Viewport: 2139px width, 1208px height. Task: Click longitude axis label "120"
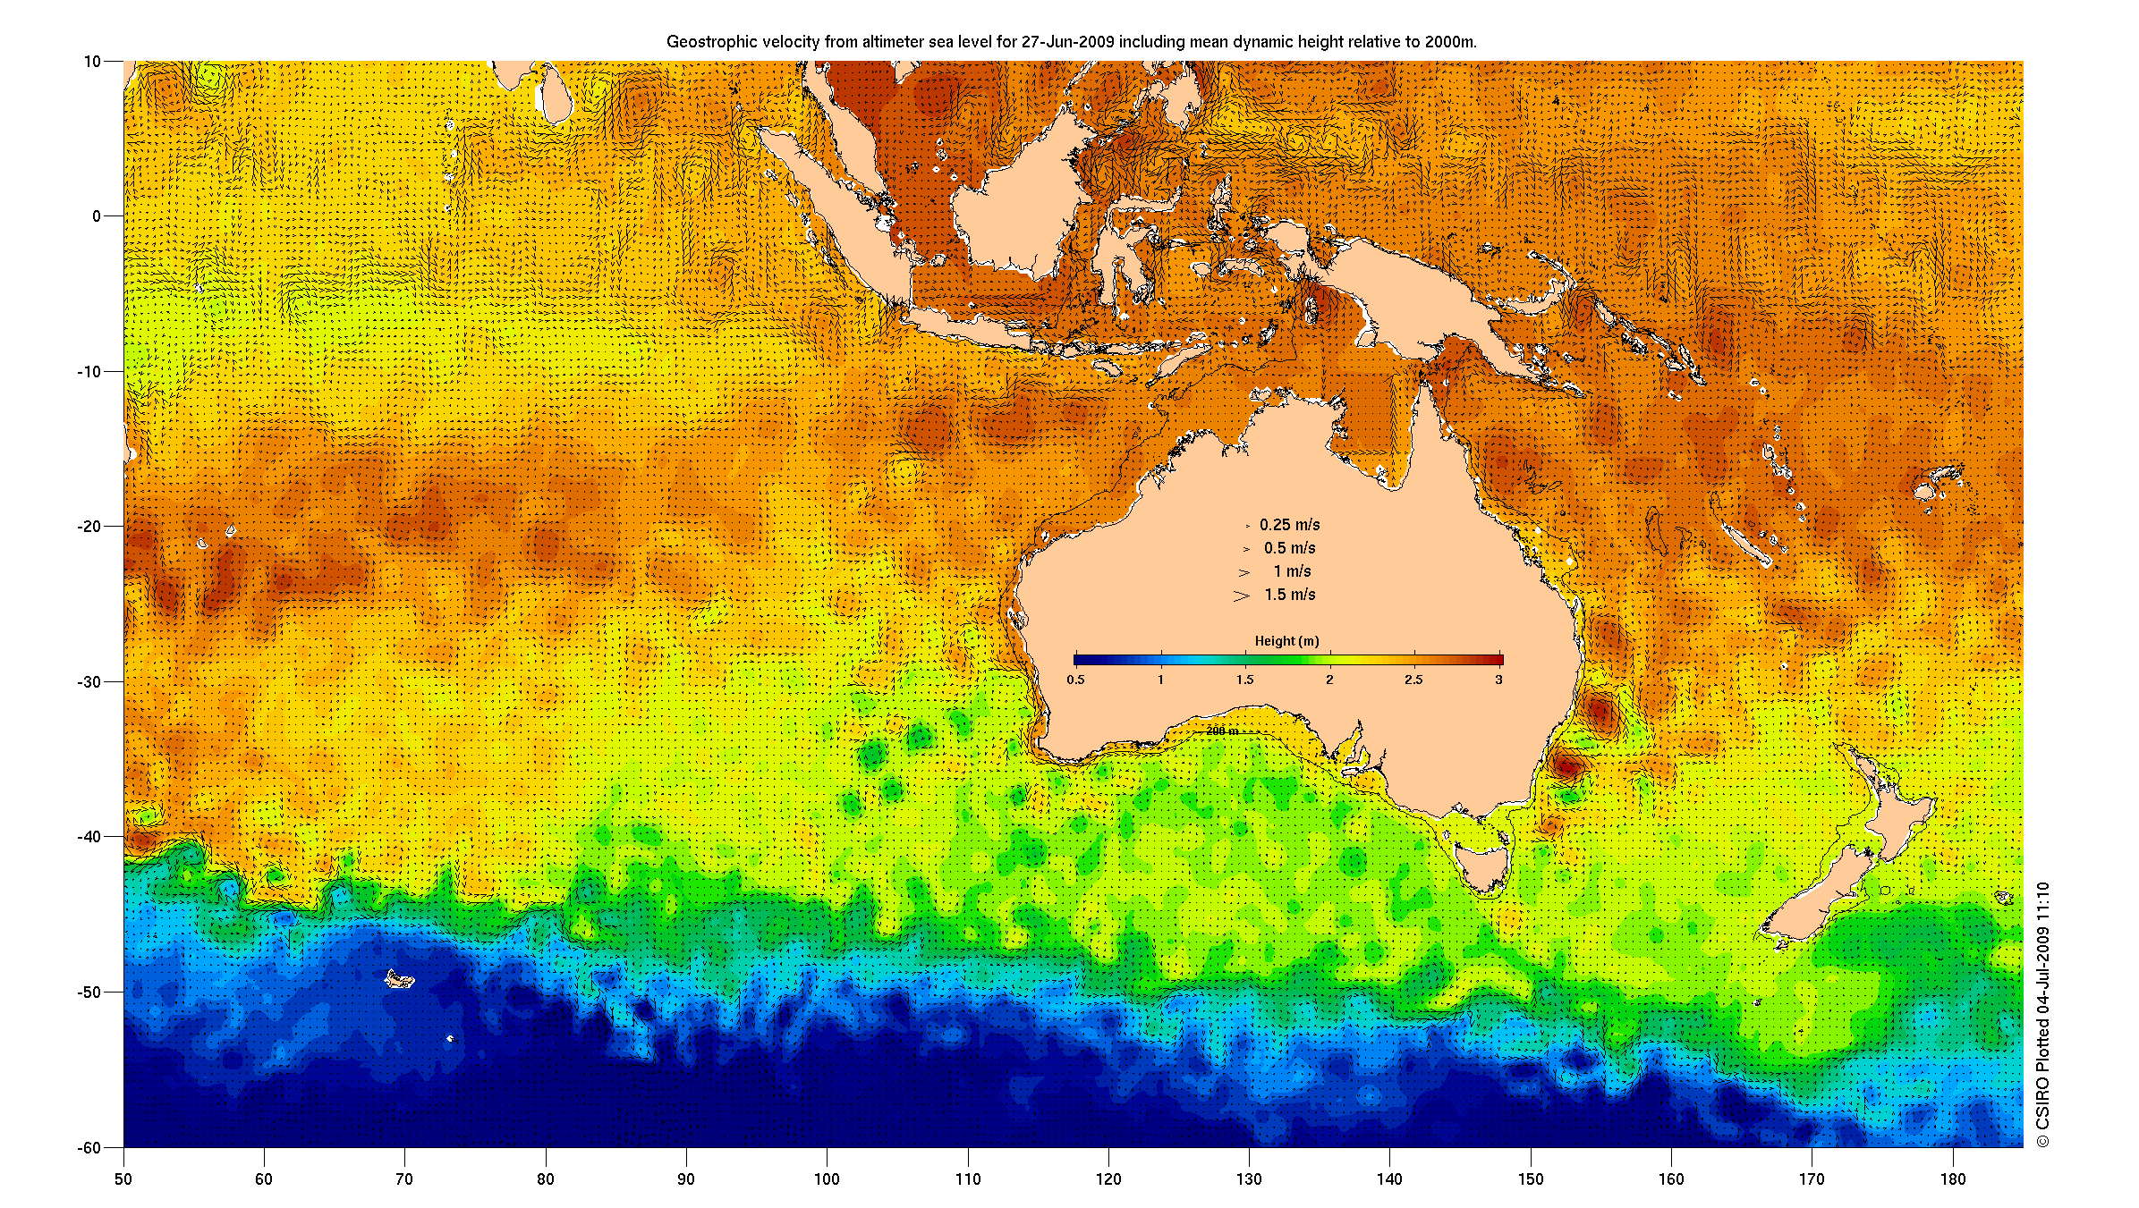(x=1108, y=1179)
